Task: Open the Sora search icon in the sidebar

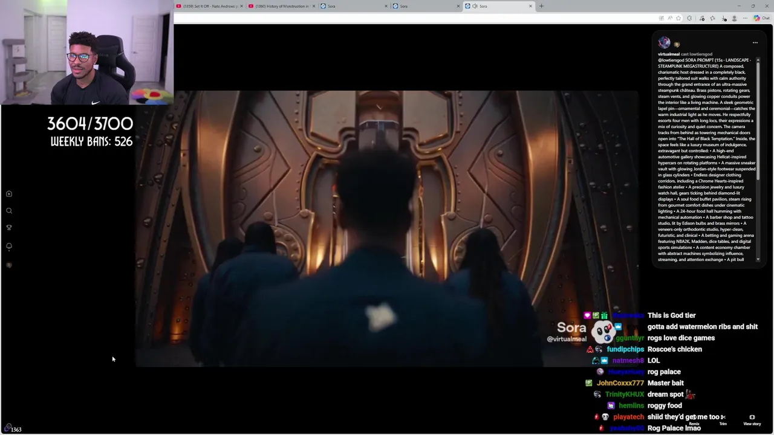Action: pyautogui.click(x=9, y=211)
